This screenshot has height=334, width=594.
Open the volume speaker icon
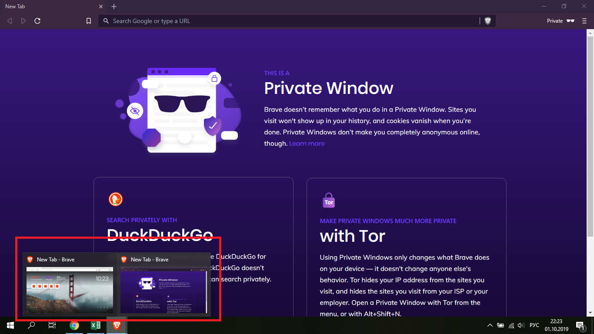pos(521,325)
